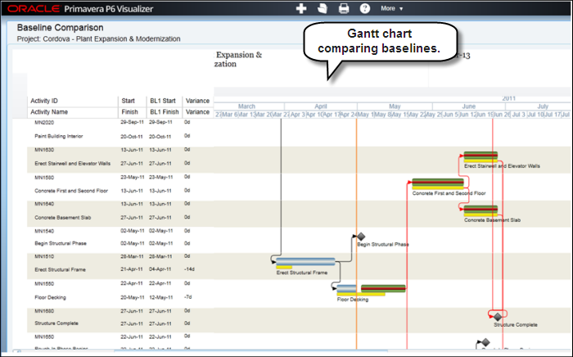The height and width of the screenshot is (357, 573).
Task: Click Floor Decking name in table
Action: pos(50,297)
